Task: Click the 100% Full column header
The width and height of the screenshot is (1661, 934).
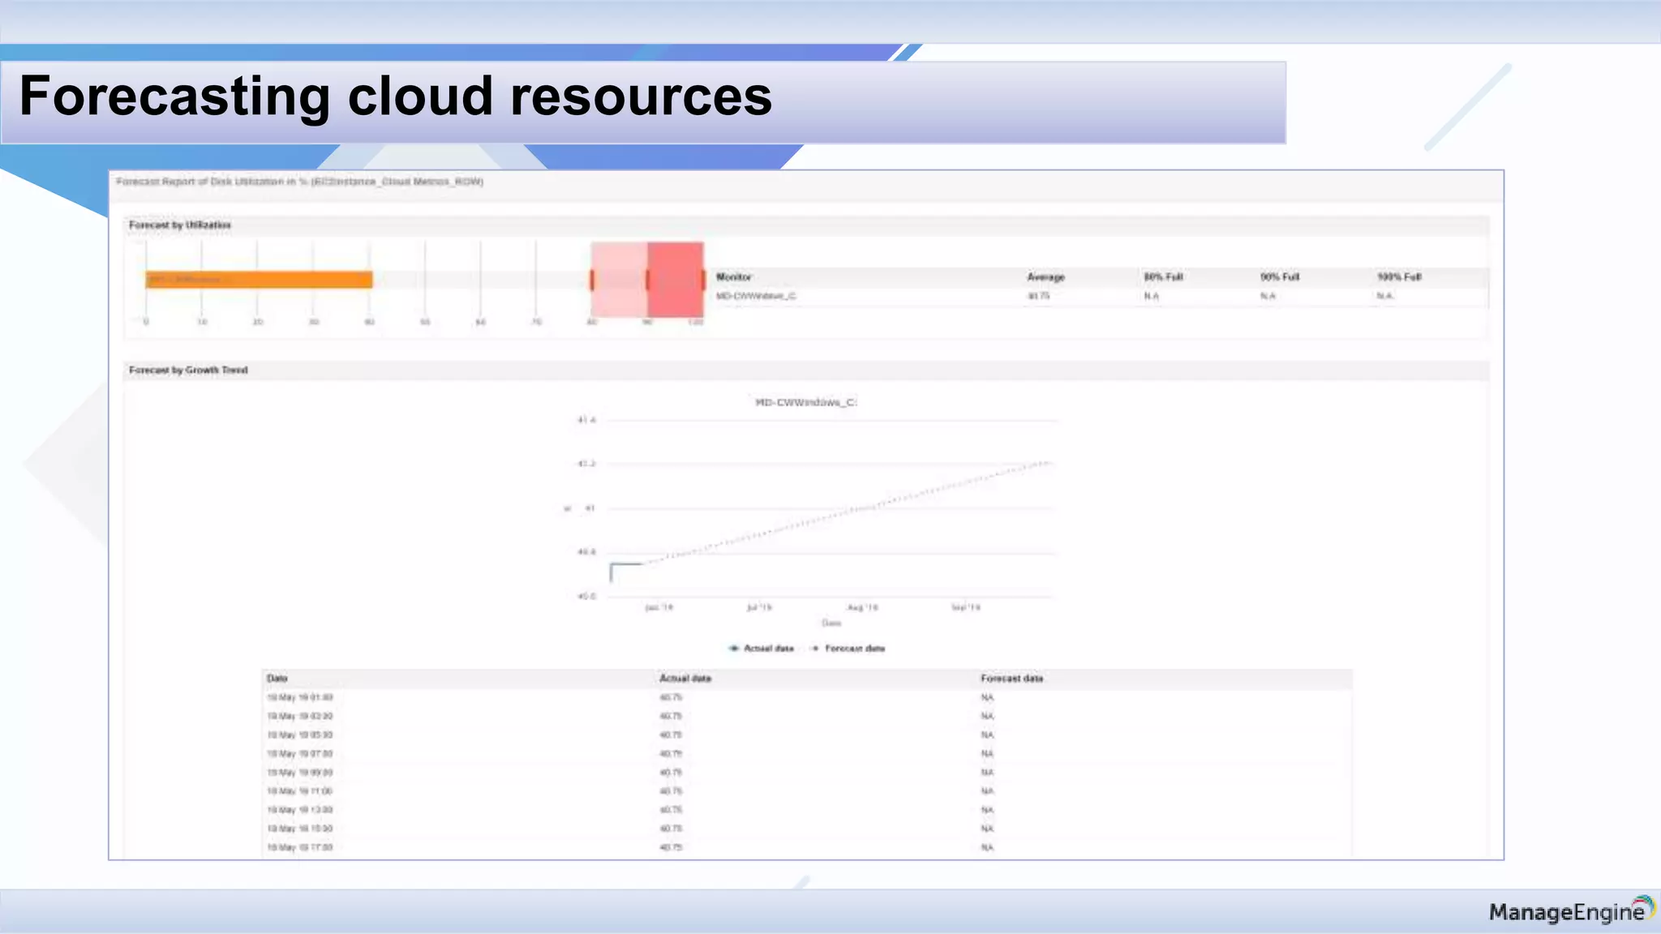Action: point(1398,277)
